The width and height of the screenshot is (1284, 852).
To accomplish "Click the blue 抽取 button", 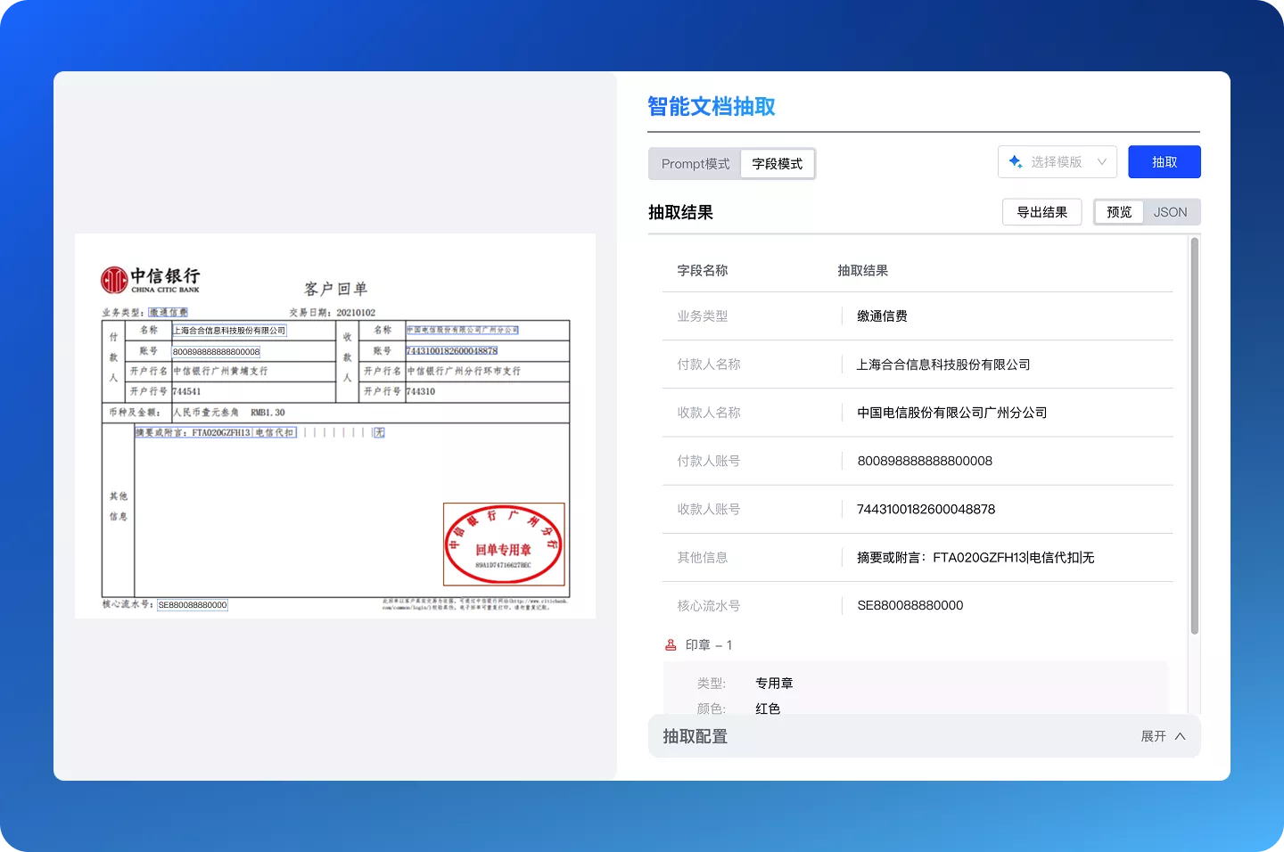I will tap(1165, 161).
